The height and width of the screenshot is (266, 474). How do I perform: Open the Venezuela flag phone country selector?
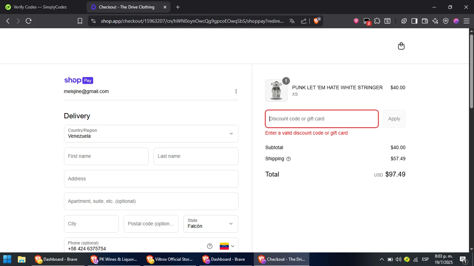tap(227, 246)
